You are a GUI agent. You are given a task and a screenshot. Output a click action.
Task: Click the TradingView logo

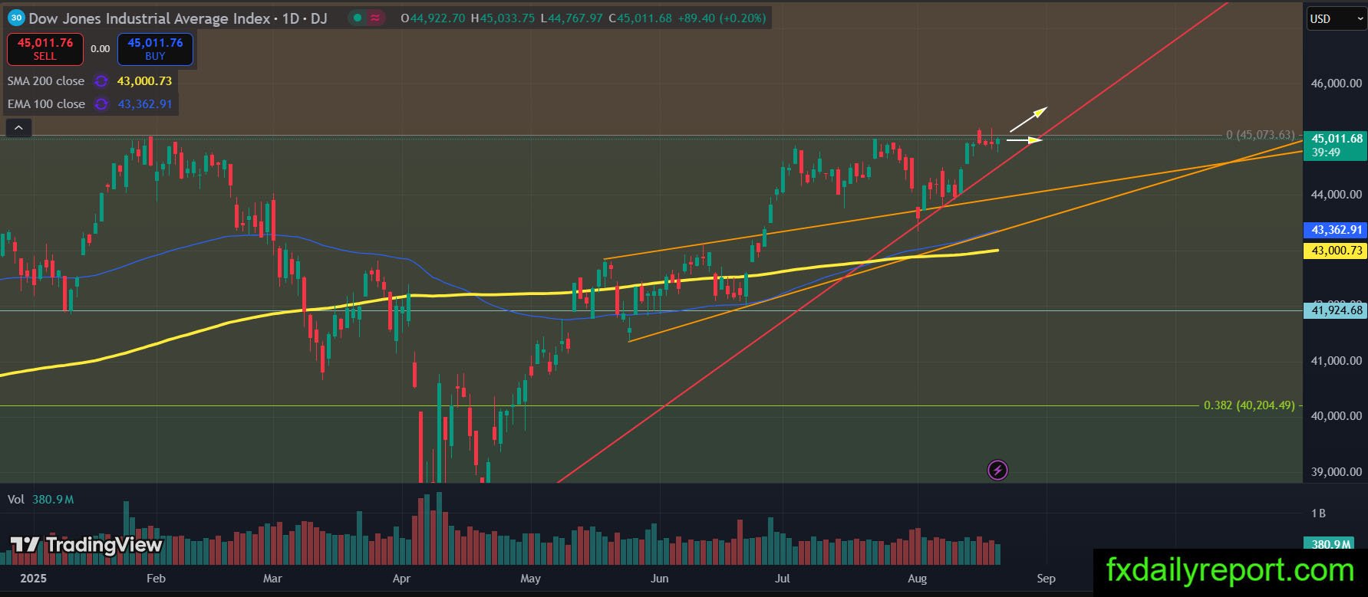click(87, 545)
